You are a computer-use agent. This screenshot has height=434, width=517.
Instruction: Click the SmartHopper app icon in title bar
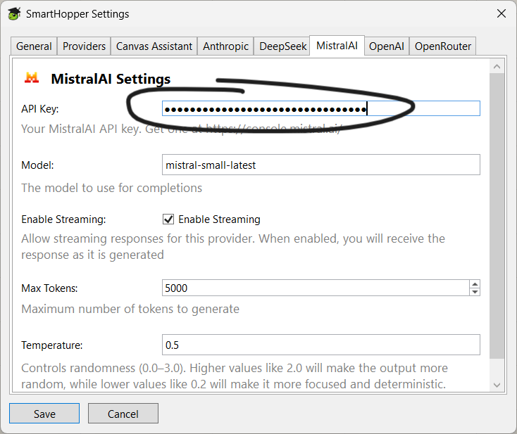[14, 14]
